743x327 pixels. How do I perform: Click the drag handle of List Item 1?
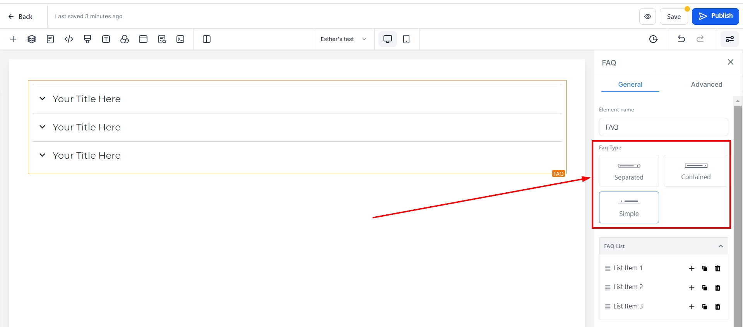(608, 268)
